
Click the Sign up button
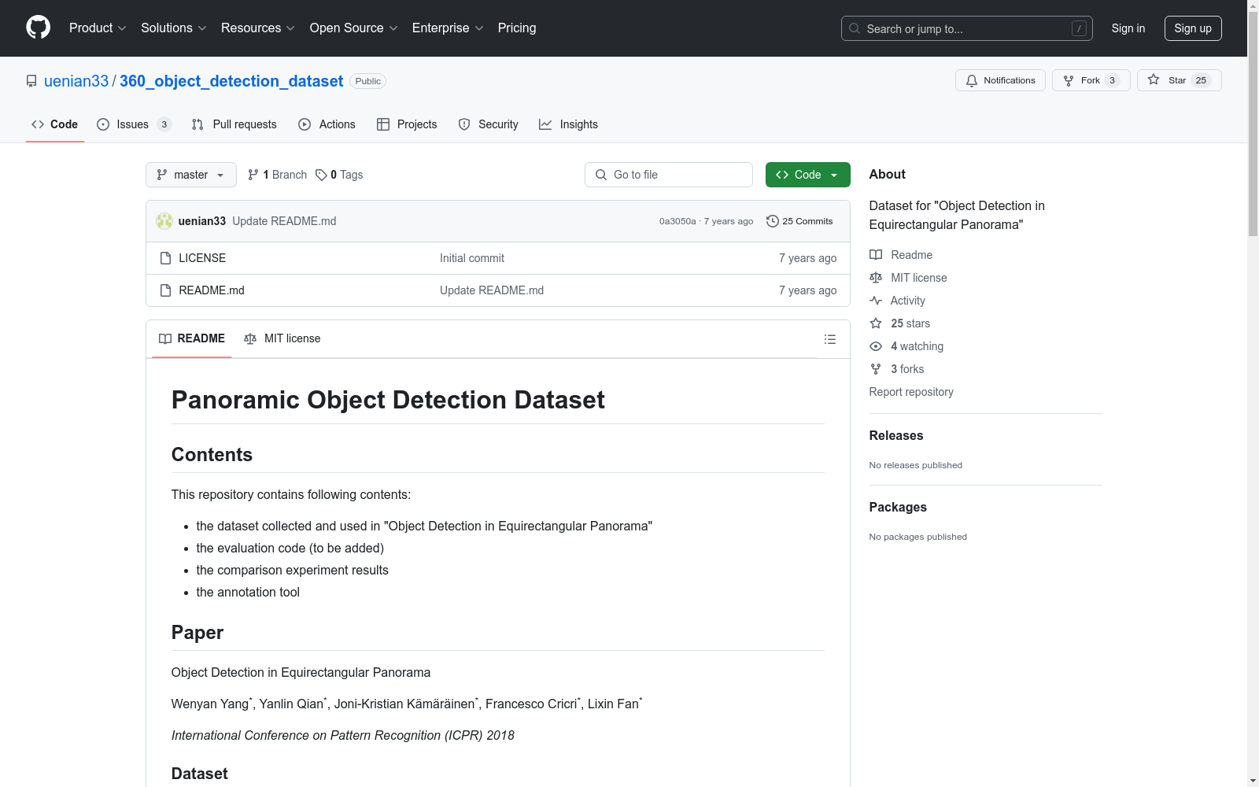[x=1193, y=28]
